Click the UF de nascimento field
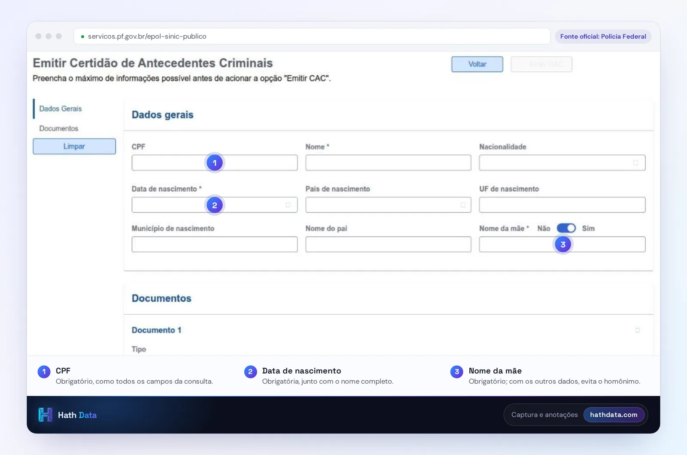The height and width of the screenshot is (455, 687). click(562, 205)
